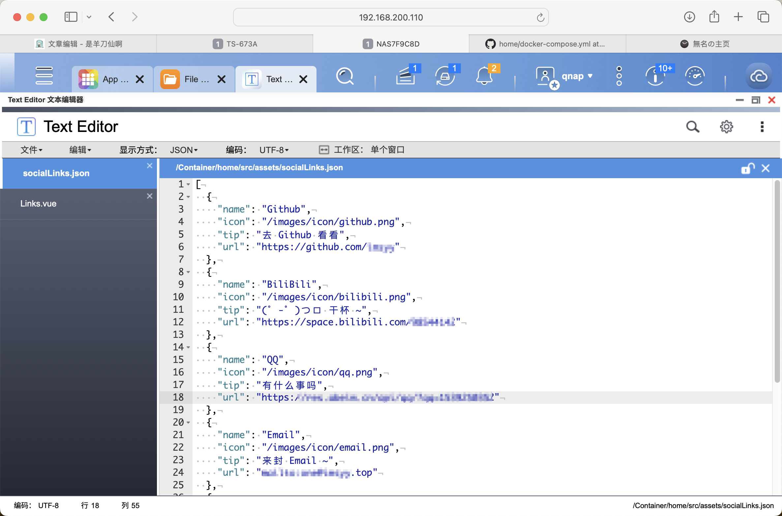Screen dimensions: 782x516
Task: Toggle the Safari sidebar
Action: [71, 17]
